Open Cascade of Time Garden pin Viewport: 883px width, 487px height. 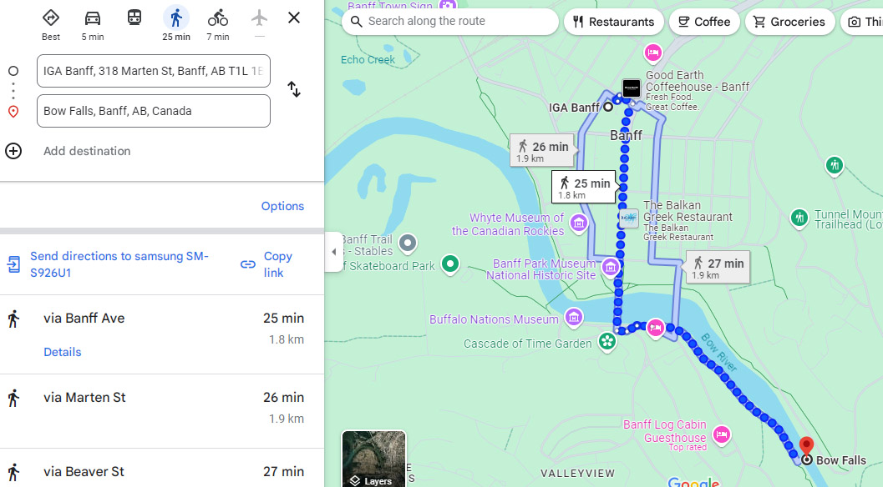pos(607,341)
